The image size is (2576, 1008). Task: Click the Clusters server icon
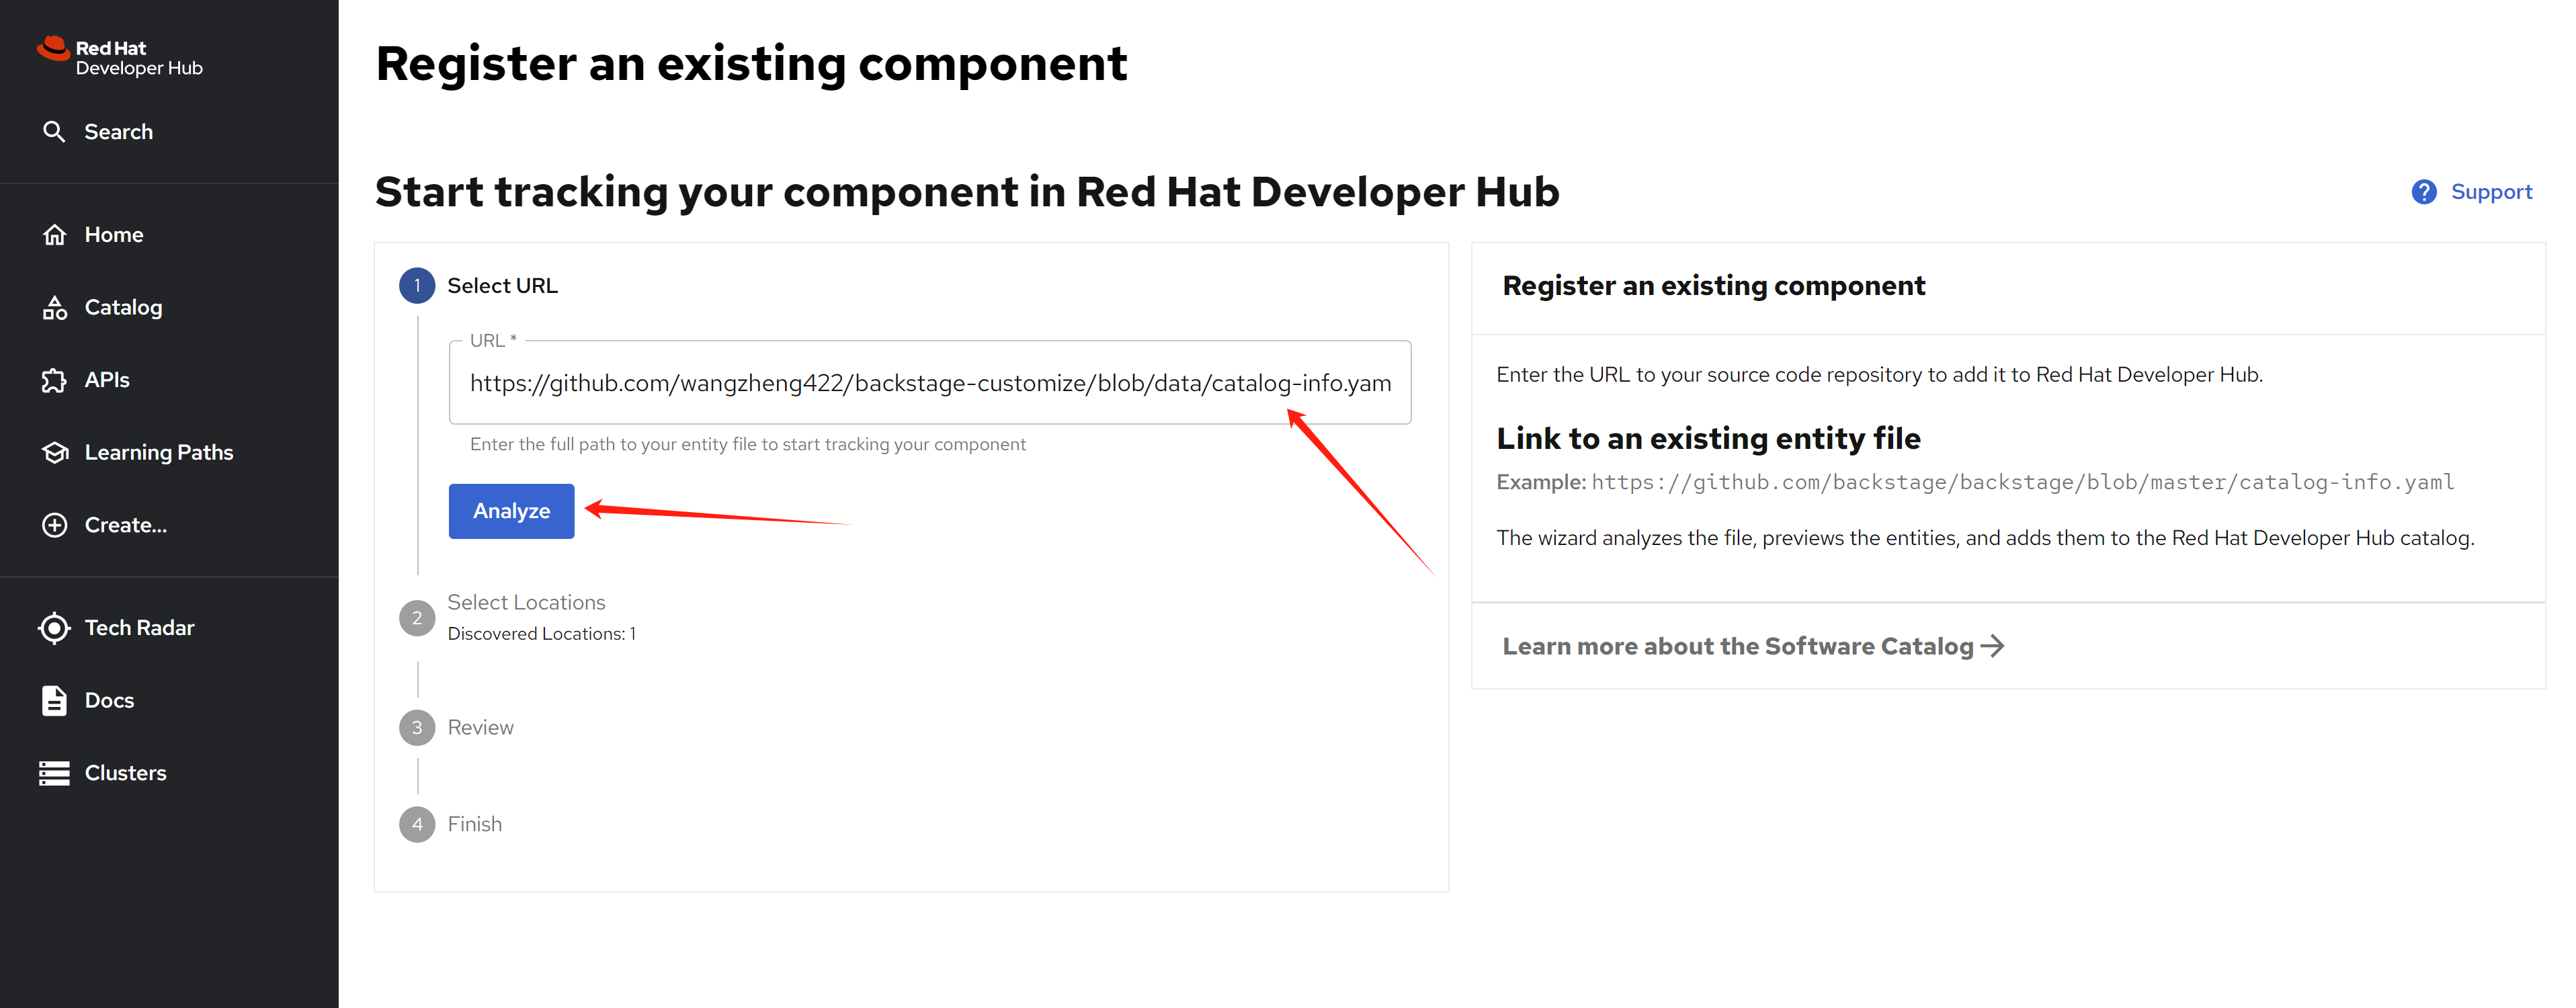[54, 773]
